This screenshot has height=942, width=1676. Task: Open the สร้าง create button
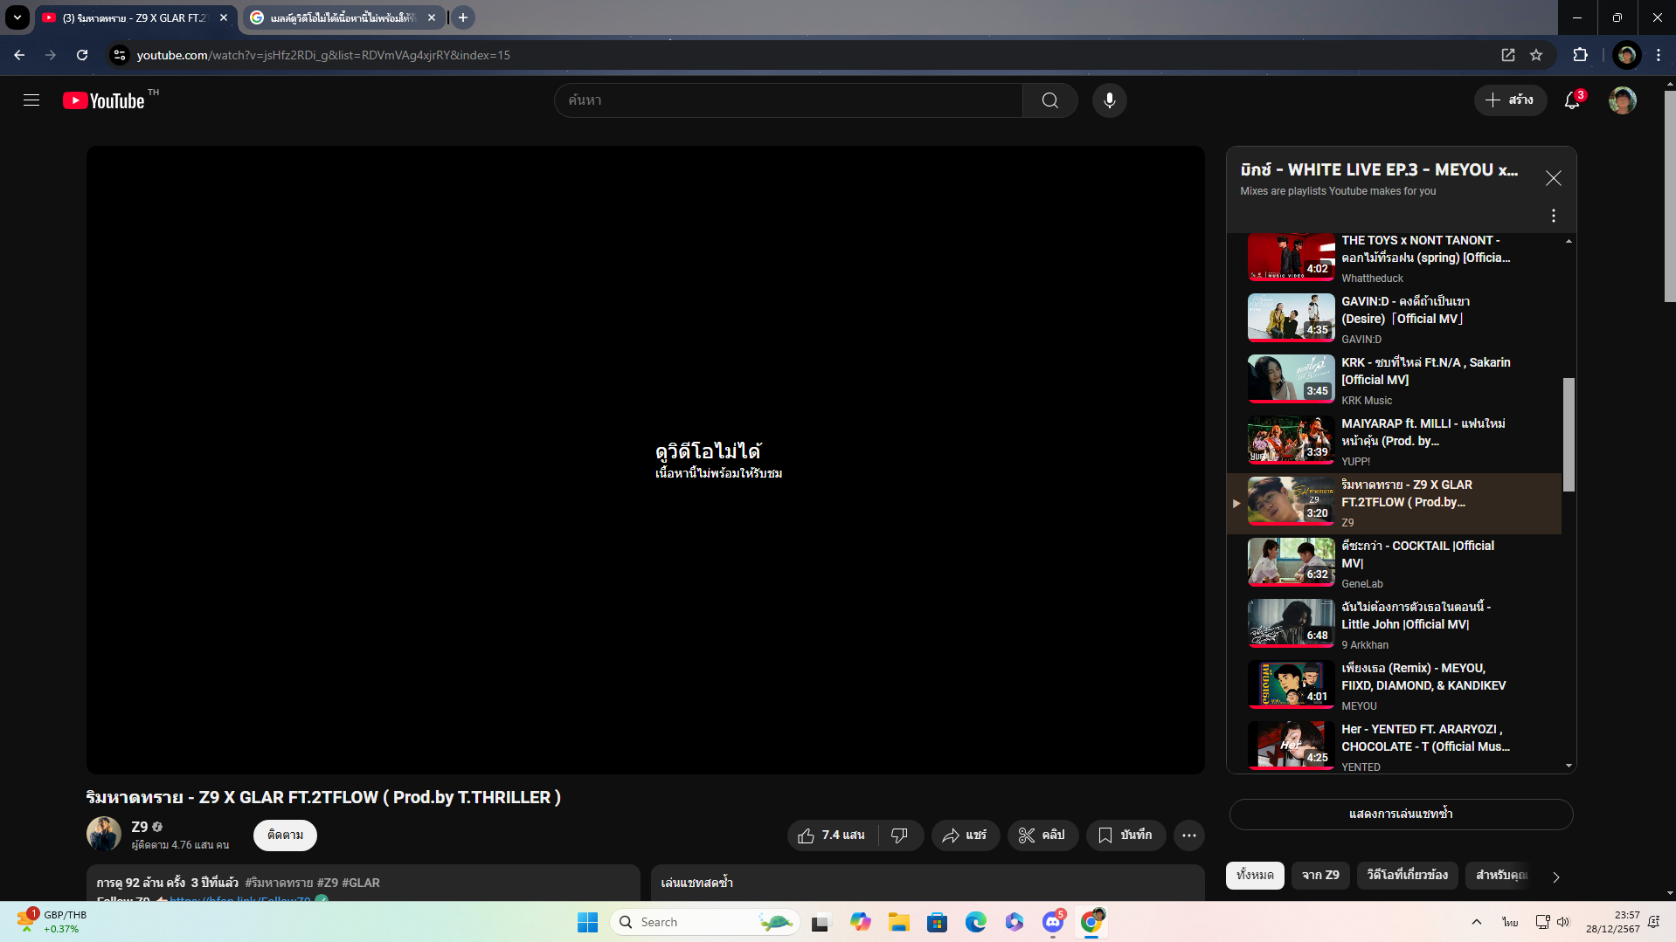coord(1510,100)
